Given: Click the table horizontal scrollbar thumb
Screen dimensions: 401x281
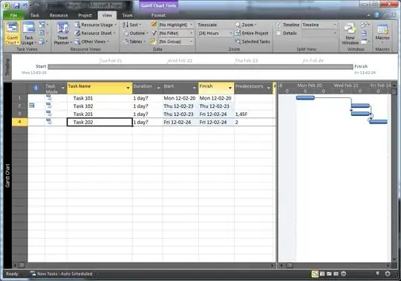Looking at the screenshot, I should [22, 265].
